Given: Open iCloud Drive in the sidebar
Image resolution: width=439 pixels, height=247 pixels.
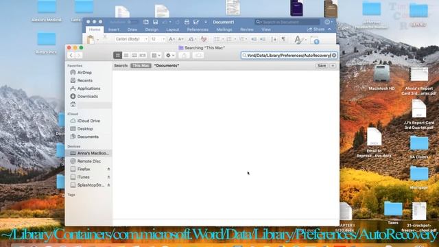Looking at the screenshot, I should pyautogui.click(x=88, y=121).
